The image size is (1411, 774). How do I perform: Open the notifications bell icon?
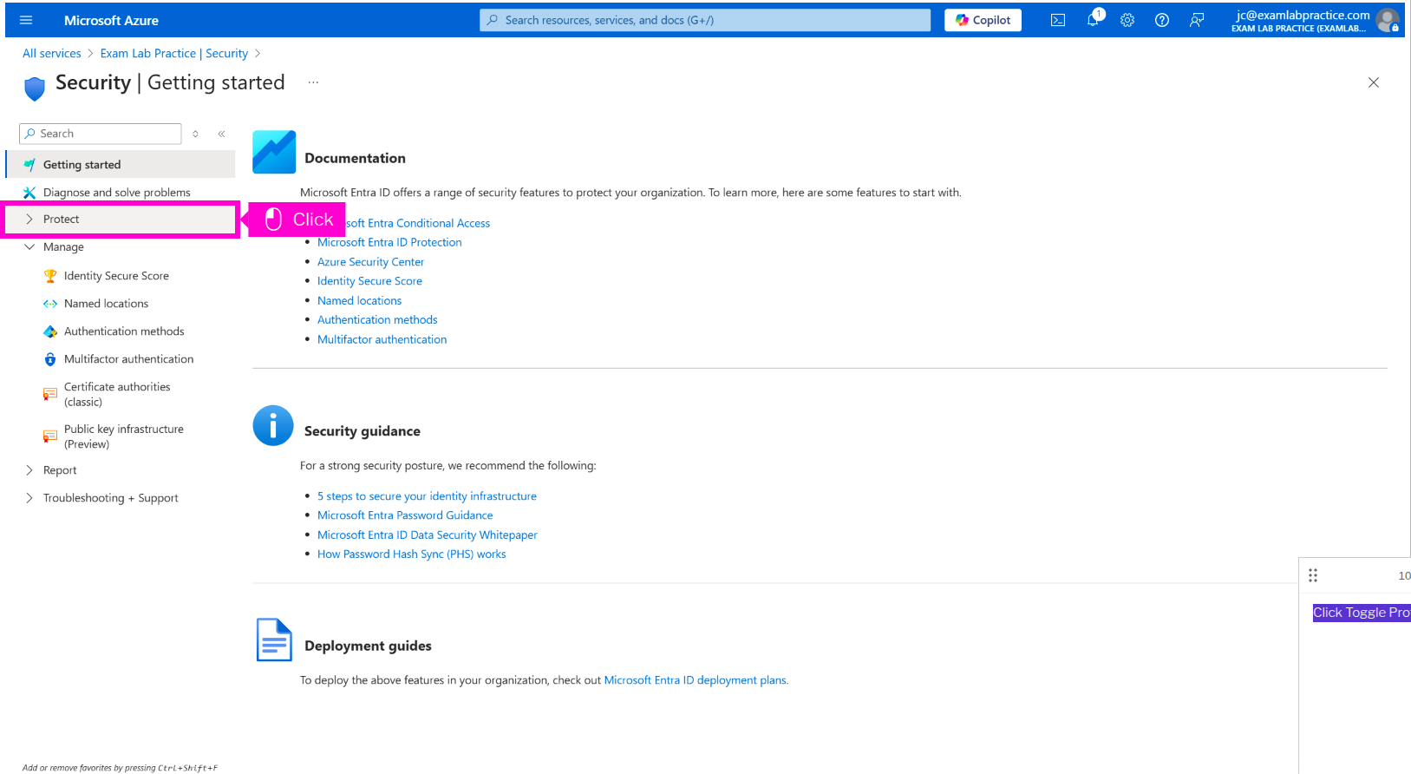(x=1093, y=20)
